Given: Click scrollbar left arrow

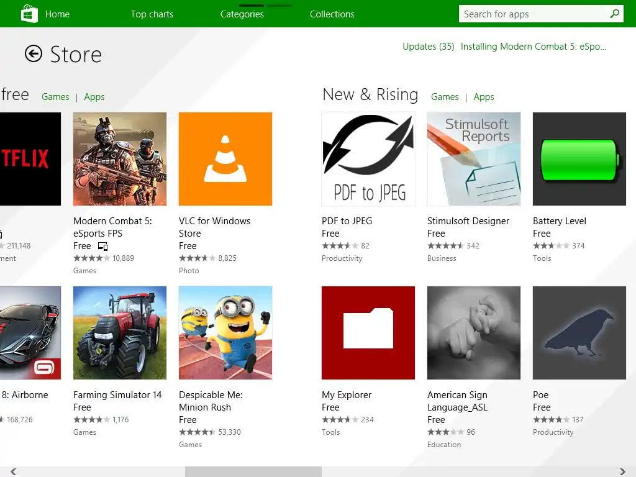Looking at the screenshot, I should pyautogui.click(x=14, y=471).
